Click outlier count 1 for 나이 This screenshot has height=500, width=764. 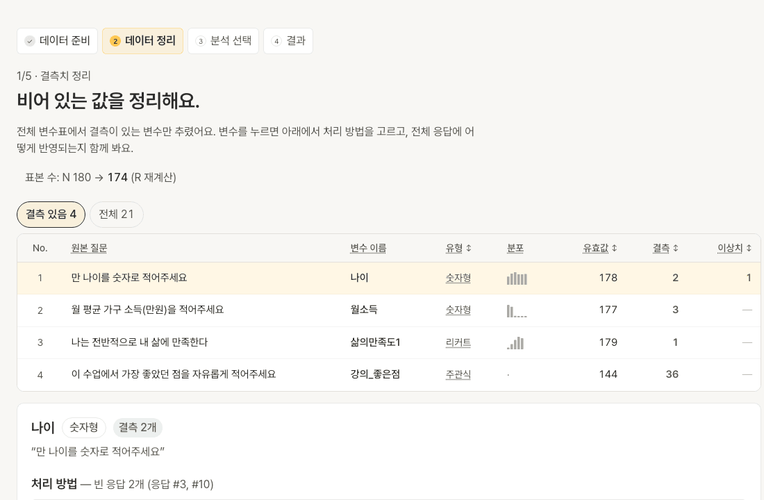[x=749, y=278]
